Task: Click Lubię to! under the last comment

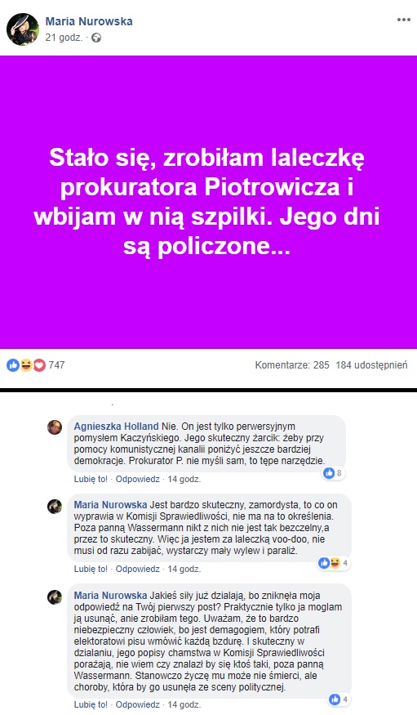Action: (91, 704)
